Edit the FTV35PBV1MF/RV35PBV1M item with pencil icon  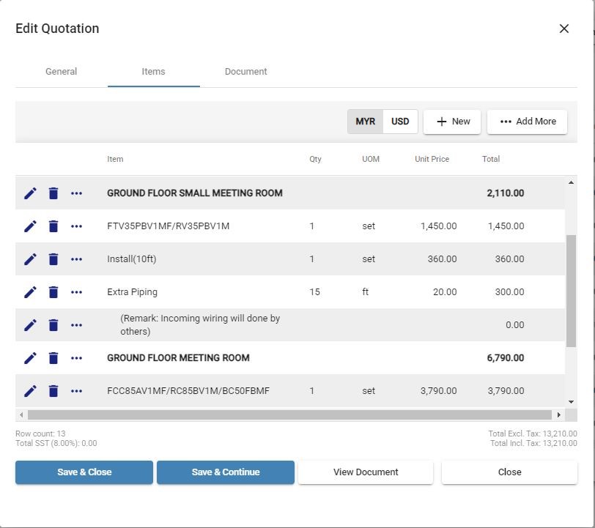pos(30,226)
